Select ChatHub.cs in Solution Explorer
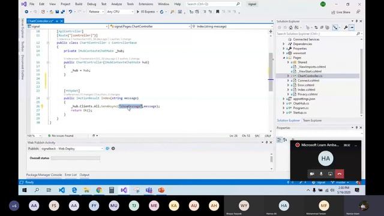 pos(301,103)
